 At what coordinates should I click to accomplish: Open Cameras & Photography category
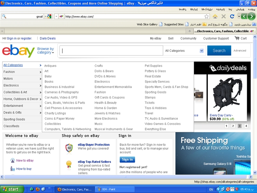pyautogui.click(x=62, y=92)
